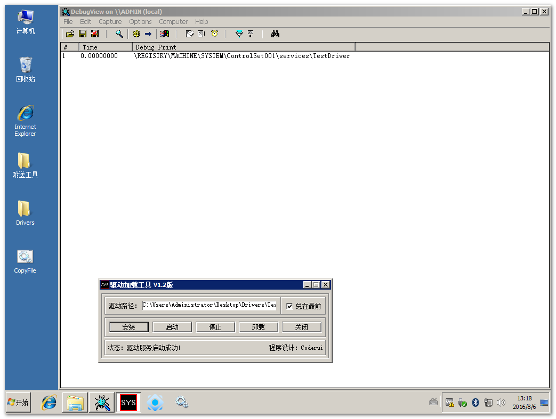Open the Options menu

point(140,22)
